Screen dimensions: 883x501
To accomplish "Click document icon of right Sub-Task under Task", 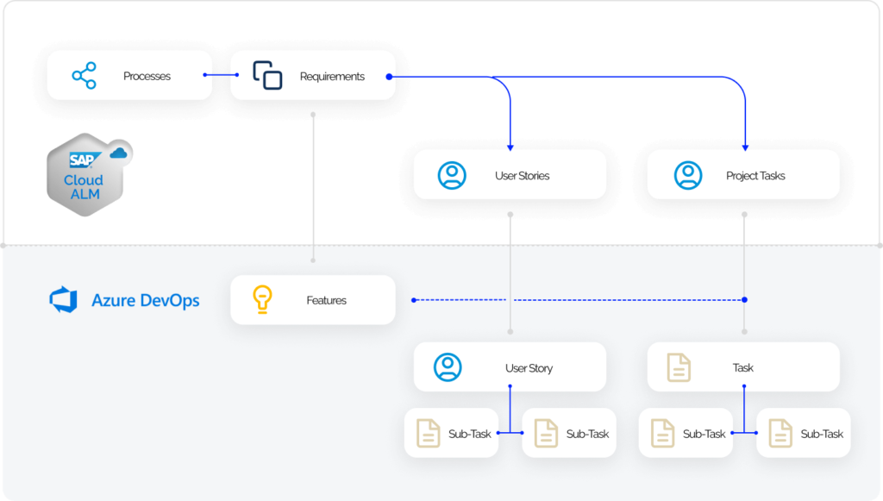I will click(780, 433).
